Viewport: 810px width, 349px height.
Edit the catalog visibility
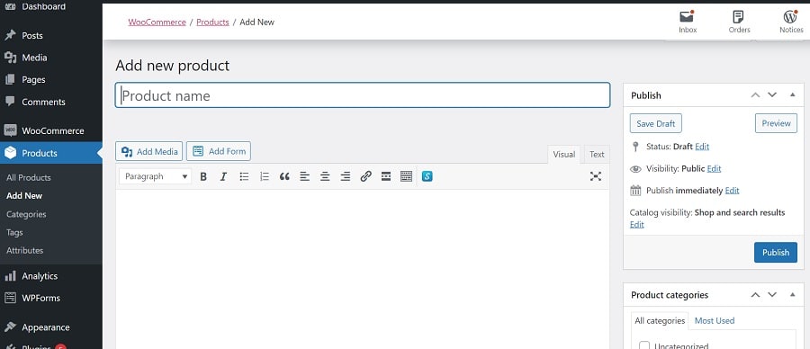pos(637,225)
